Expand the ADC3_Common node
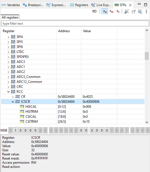 click(8, 77)
